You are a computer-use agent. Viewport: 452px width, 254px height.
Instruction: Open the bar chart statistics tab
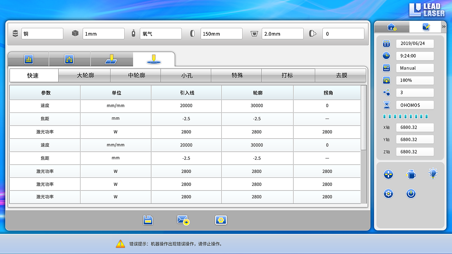pos(29,59)
